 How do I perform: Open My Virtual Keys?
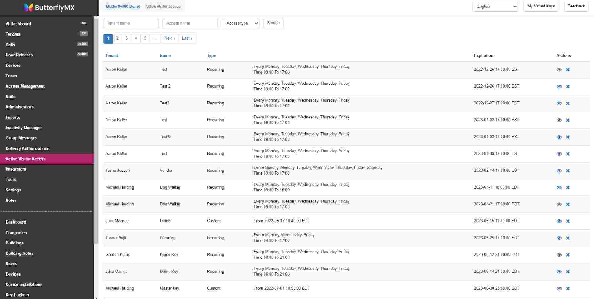click(x=541, y=7)
